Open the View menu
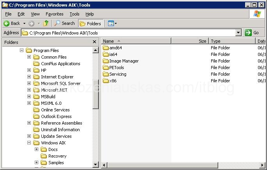This screenshot has width=267, height=170. [x=35, y=14]
